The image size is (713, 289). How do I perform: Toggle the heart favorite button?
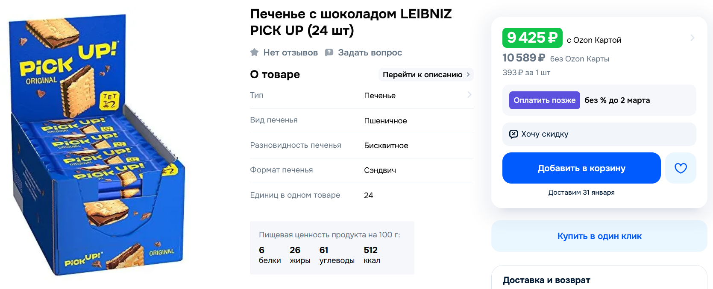pos(681,168)
